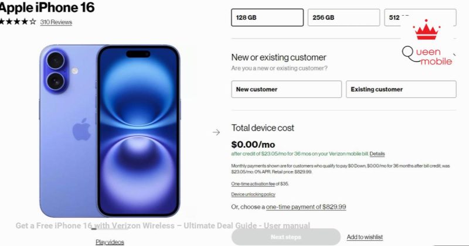Image resolution: width=469 pixels, height=246 pixels.
Task: Open the Details link after bill credit
Action: pyautogui.click(x=377, y=153)
